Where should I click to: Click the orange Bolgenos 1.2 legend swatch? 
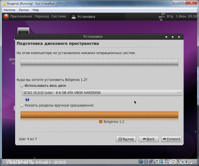coord(101,122)
